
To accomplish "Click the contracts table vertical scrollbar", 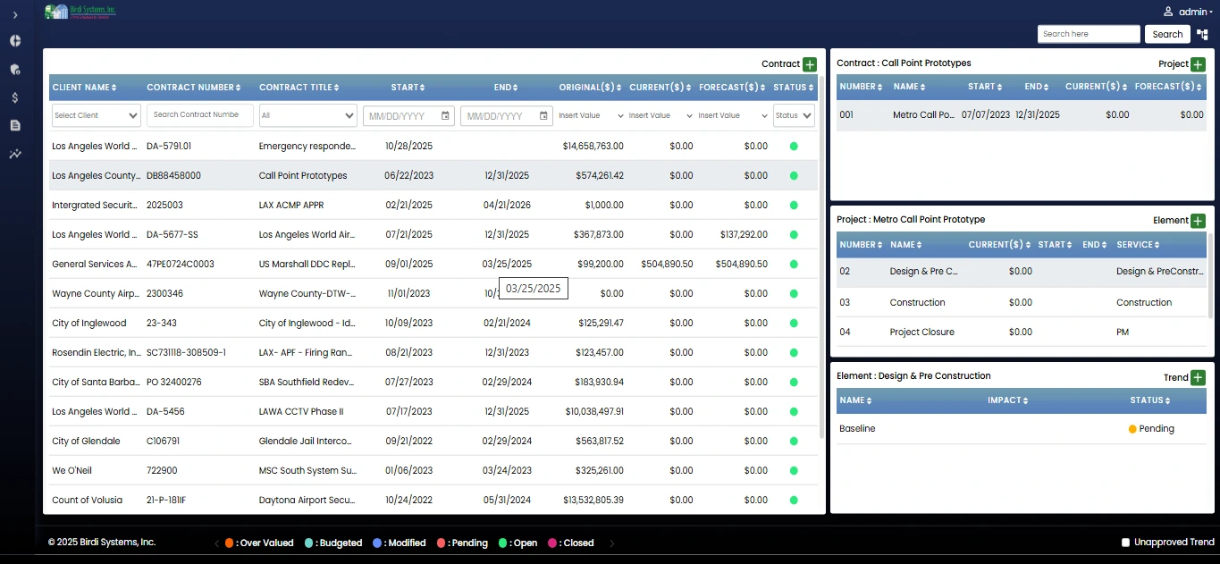I will click(x=821, y=259).
